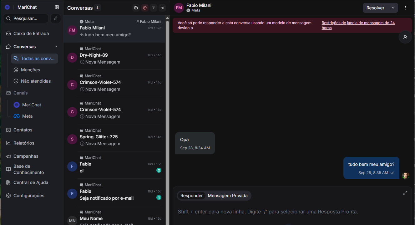The image size is (415, 225).
Task: Open the Central de Ajuda
Action: pos(31,182)
